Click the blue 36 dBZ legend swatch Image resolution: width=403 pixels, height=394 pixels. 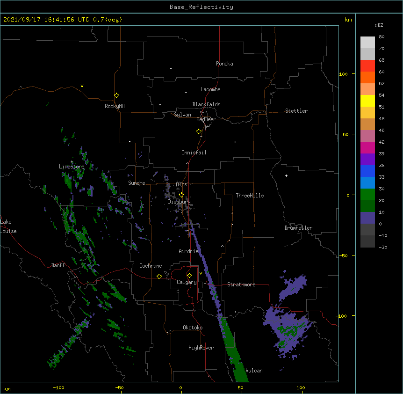click(x=367, y=171)
